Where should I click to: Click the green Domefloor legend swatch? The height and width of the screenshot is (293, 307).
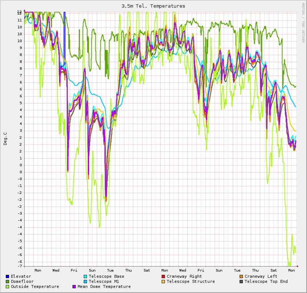[7, 282]
